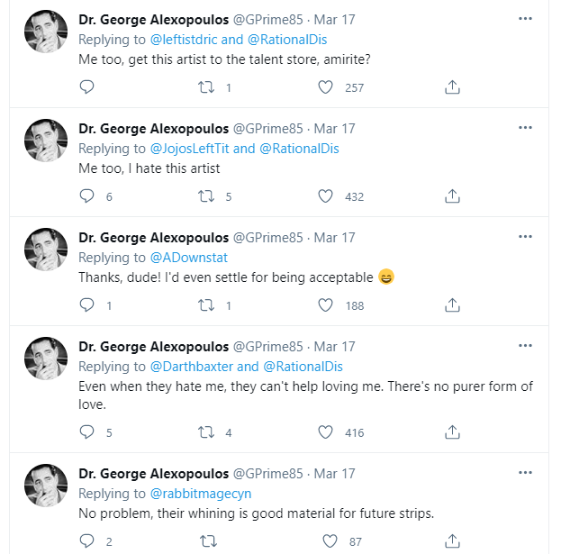Retweet the reply to @rabbitmagecyn
The image size is (561, 554).
coord(208,541)
